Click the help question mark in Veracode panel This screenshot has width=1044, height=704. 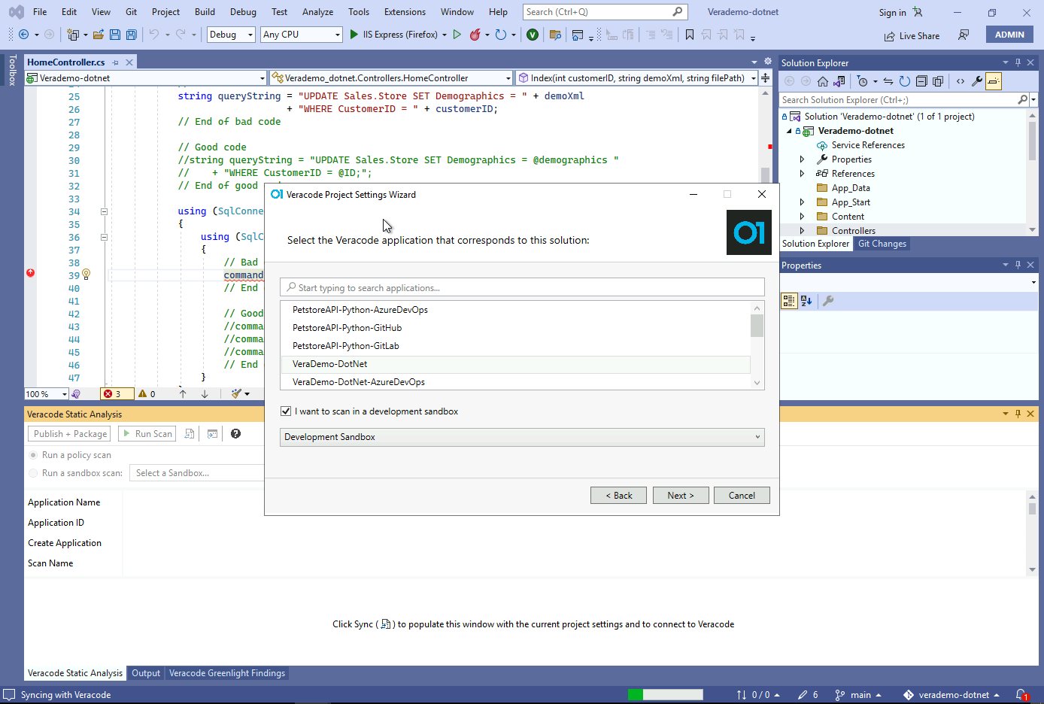235,434
